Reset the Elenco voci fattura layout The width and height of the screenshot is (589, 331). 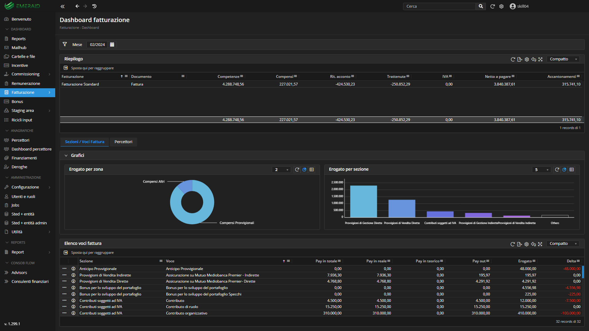(x=533, y=244)
